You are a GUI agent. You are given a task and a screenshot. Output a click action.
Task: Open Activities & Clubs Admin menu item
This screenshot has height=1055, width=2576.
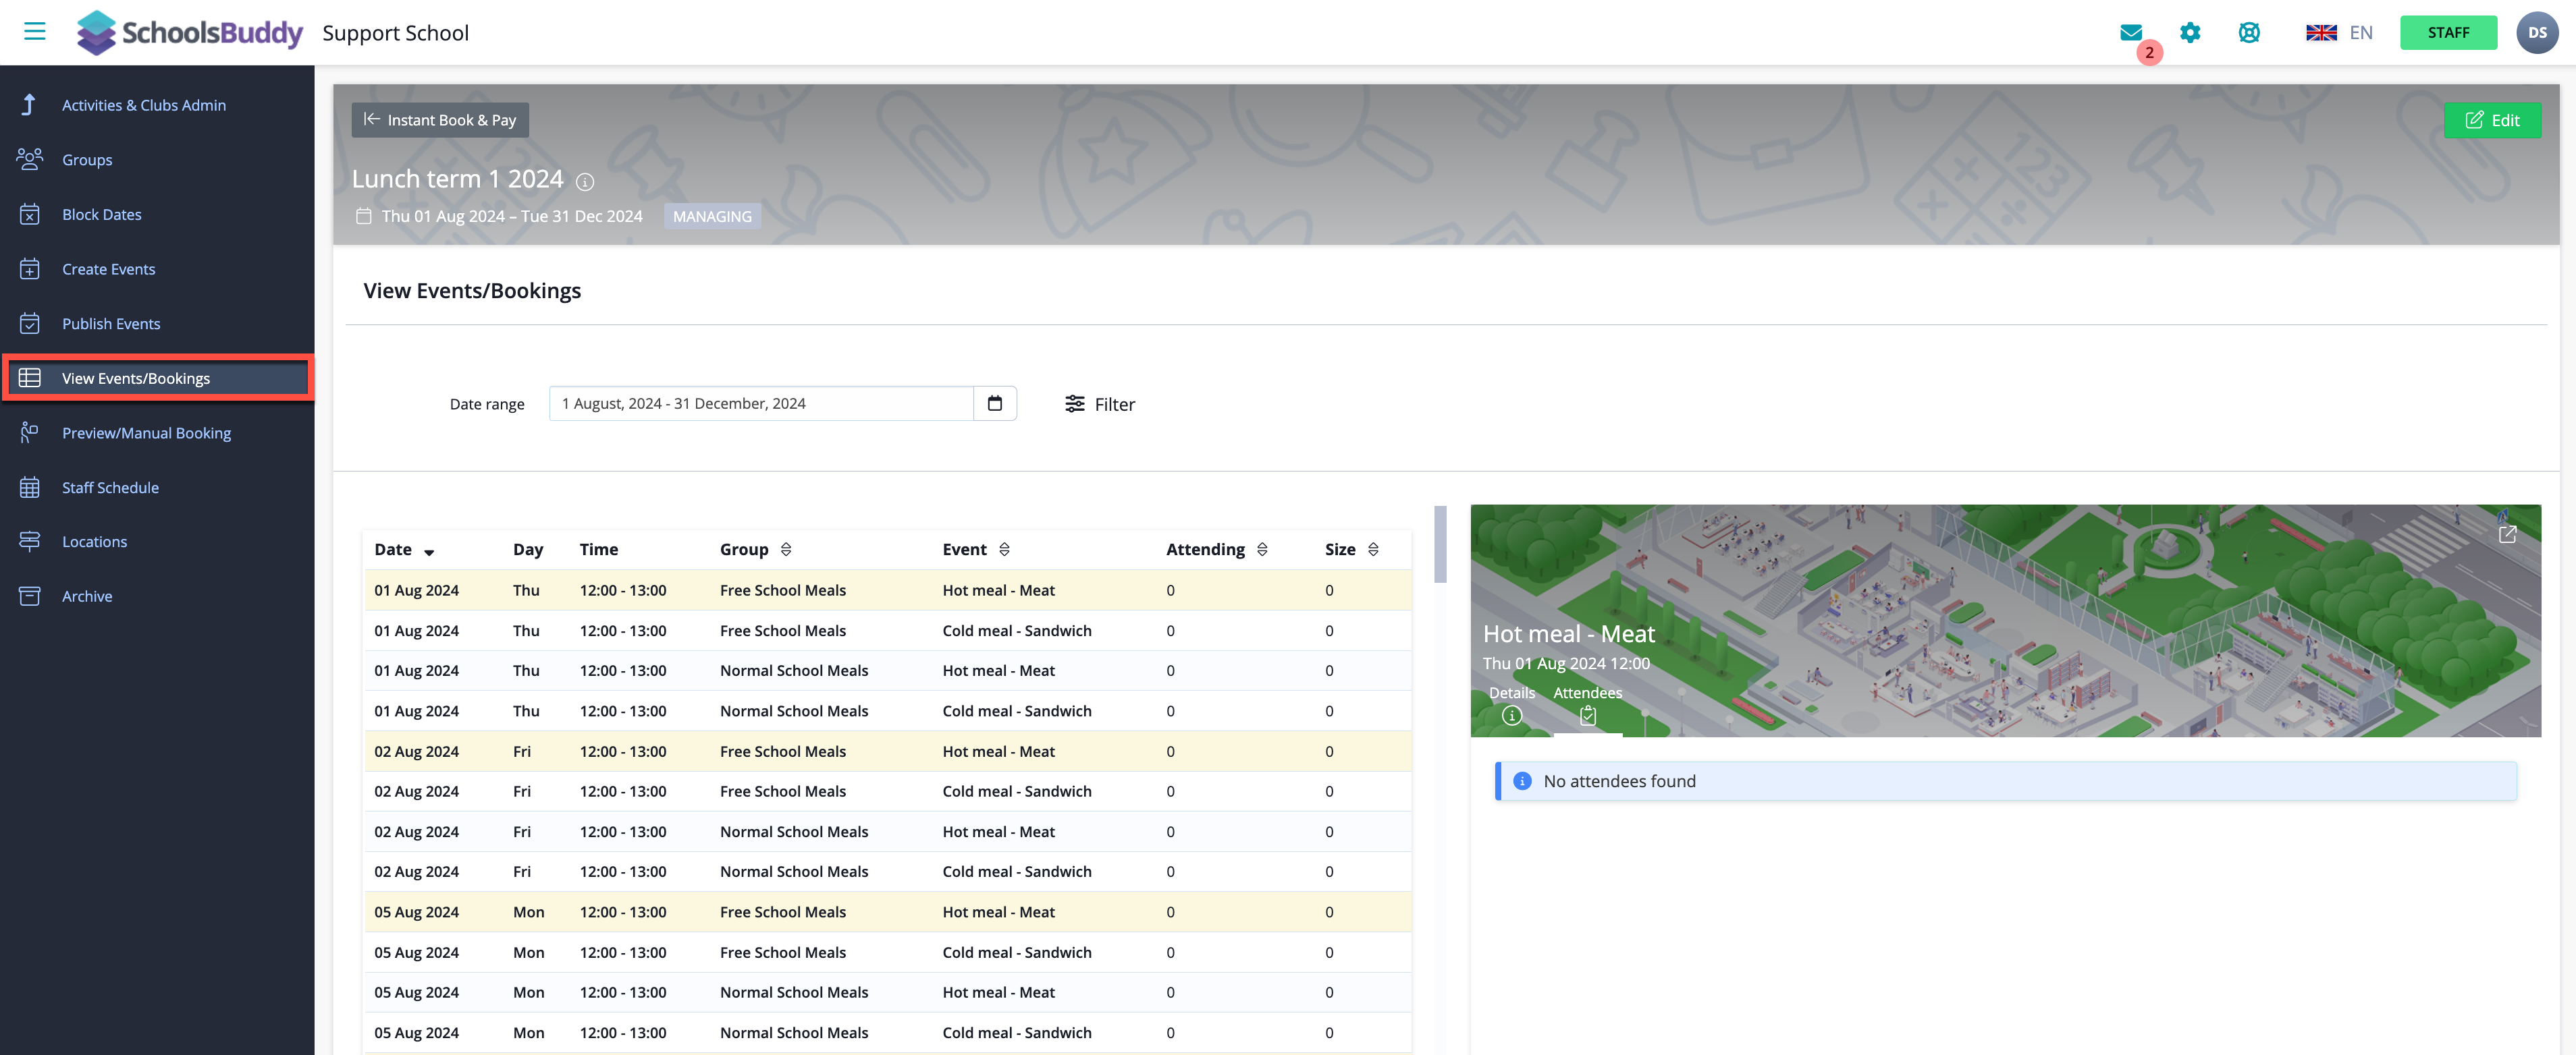[x=144, y=105]
